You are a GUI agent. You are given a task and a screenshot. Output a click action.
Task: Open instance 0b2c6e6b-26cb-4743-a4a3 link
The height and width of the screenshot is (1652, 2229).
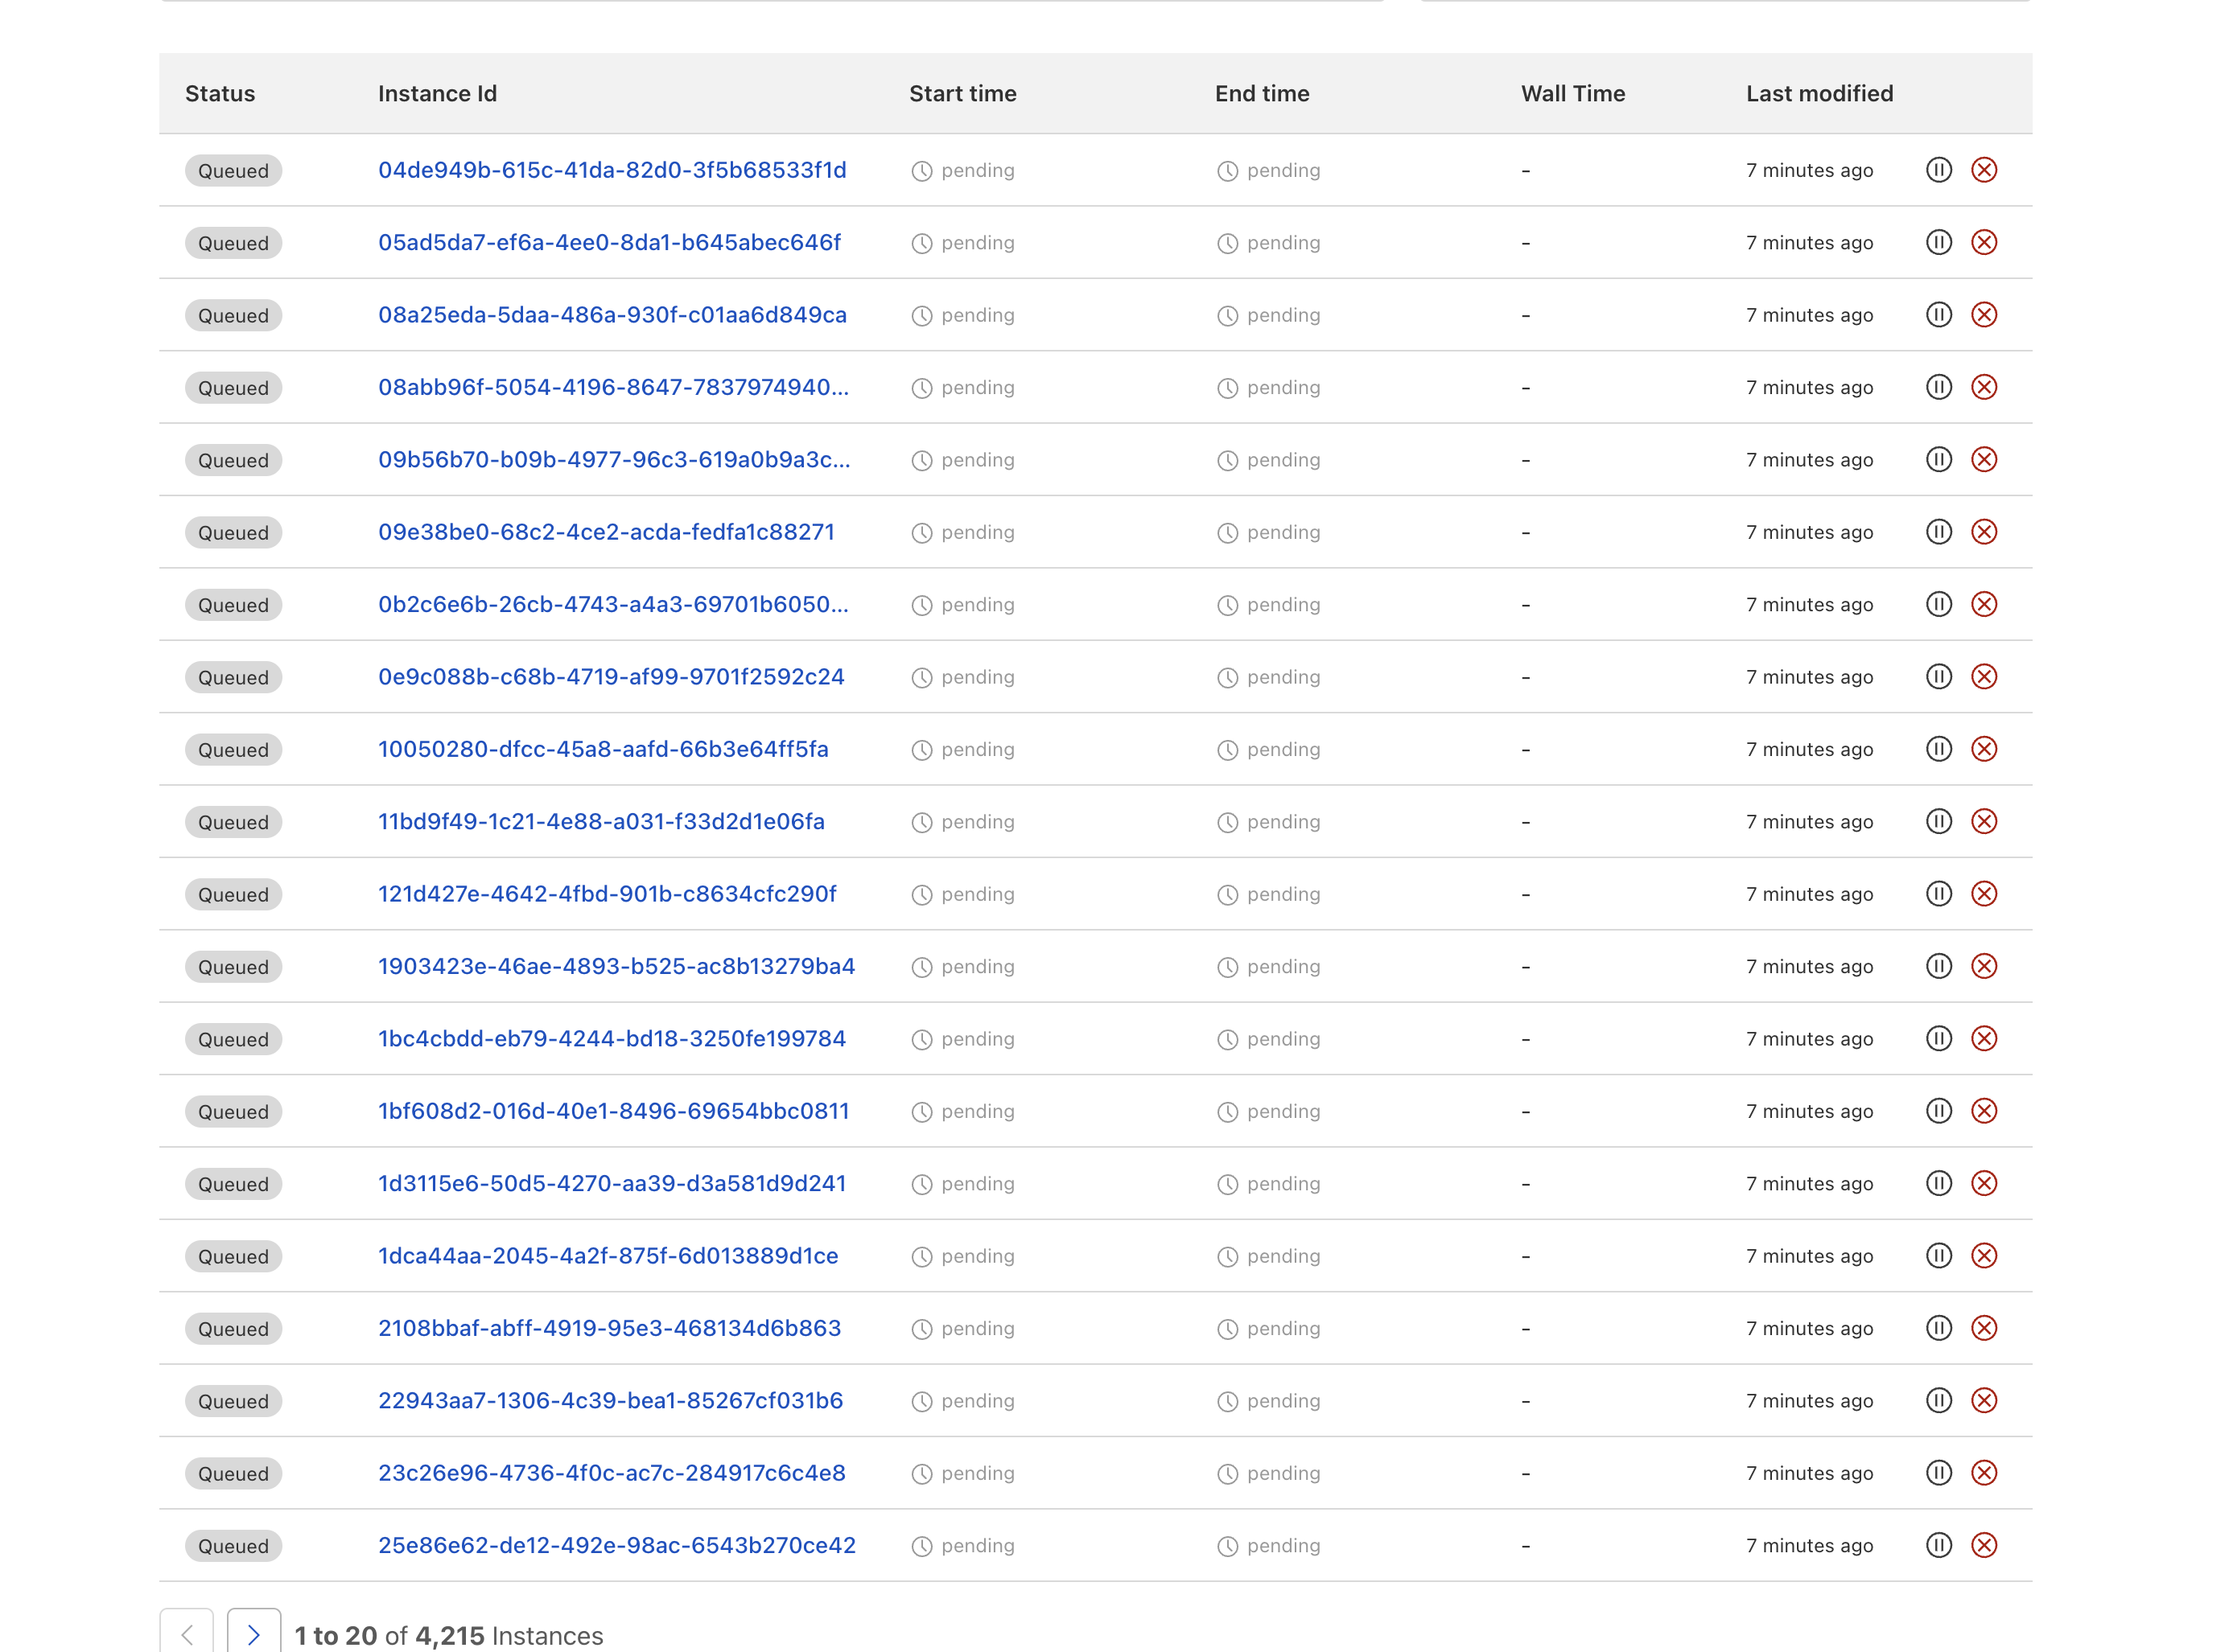pos(612,604)
